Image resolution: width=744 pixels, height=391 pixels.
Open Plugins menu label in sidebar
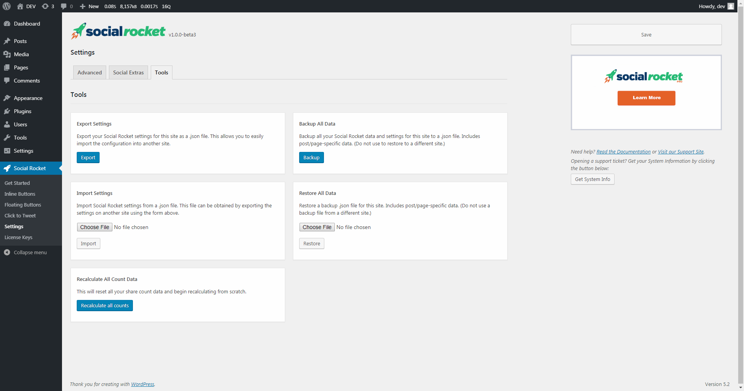22,111
